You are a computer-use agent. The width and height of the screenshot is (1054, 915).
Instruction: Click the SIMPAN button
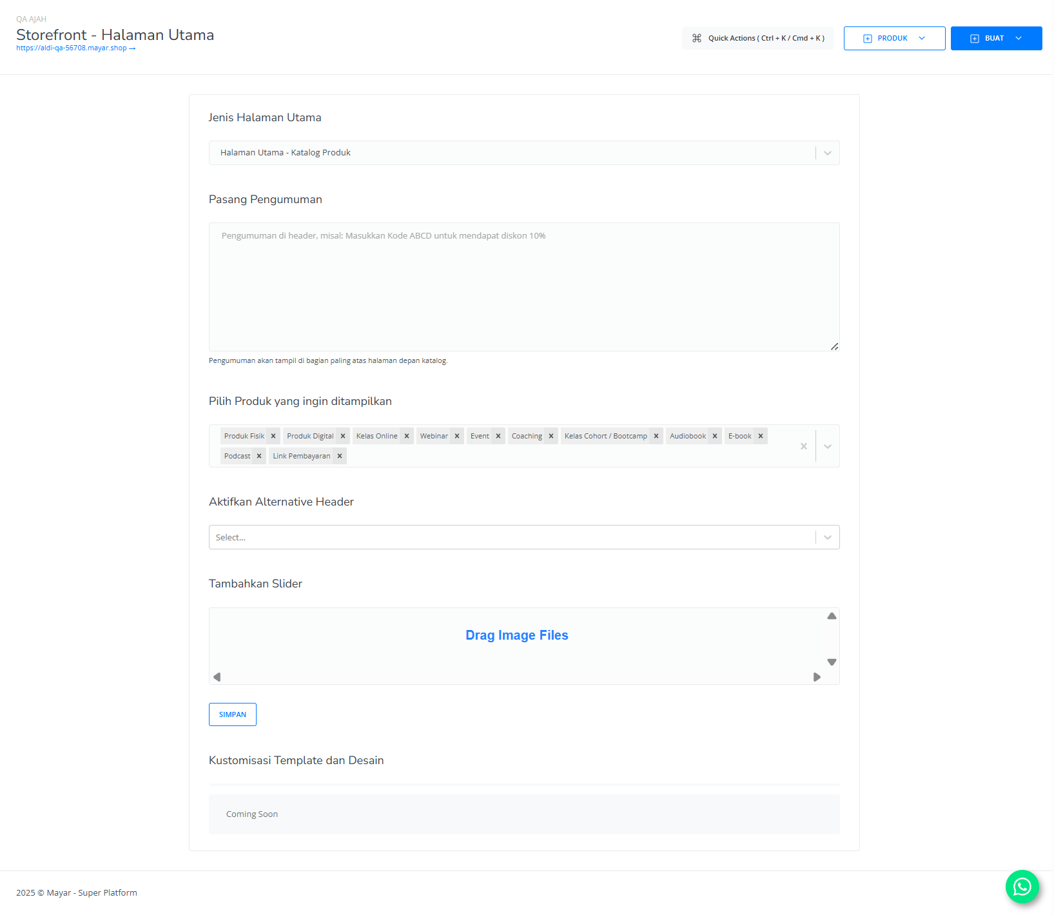point(233,715)
